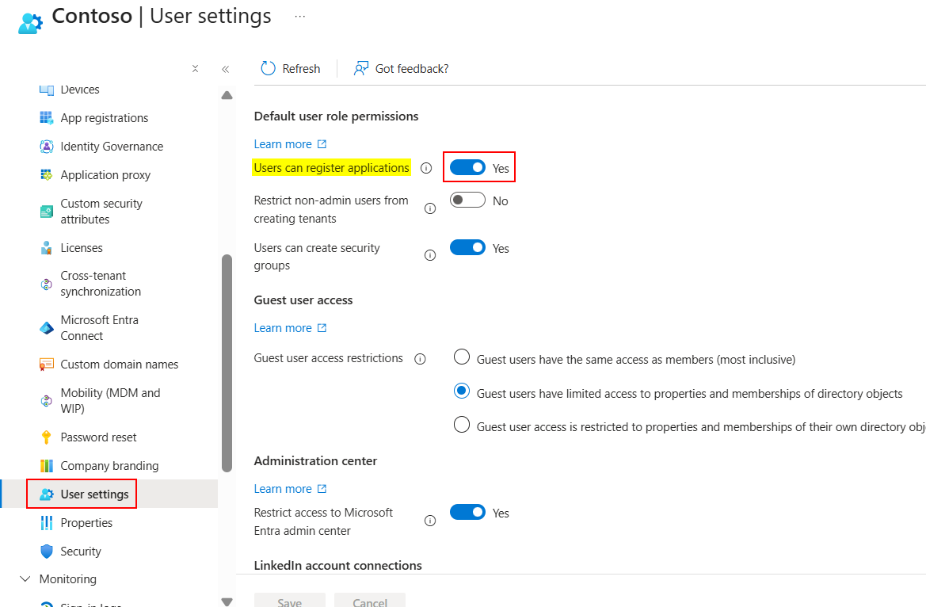Select Guest users have same access as members
926x607 pixels.
click(461, 357)
